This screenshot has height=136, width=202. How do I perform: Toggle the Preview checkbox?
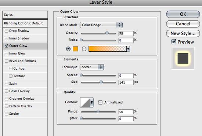click(x=174, y=42)
